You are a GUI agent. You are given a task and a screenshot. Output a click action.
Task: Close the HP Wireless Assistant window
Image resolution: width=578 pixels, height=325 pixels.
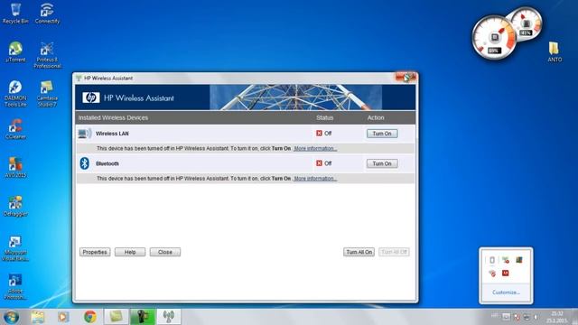(x=406, y=78)
